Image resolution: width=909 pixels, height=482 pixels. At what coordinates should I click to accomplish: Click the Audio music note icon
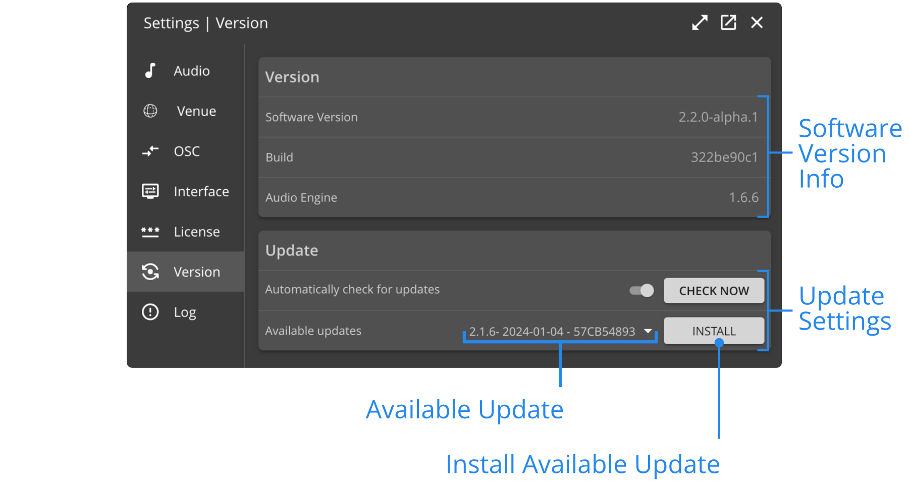pos(150,71)
